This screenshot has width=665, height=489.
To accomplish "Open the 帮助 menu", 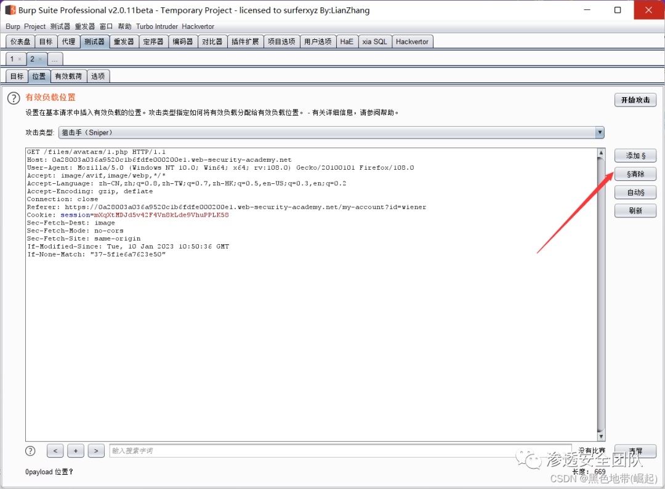I will 124,26.
